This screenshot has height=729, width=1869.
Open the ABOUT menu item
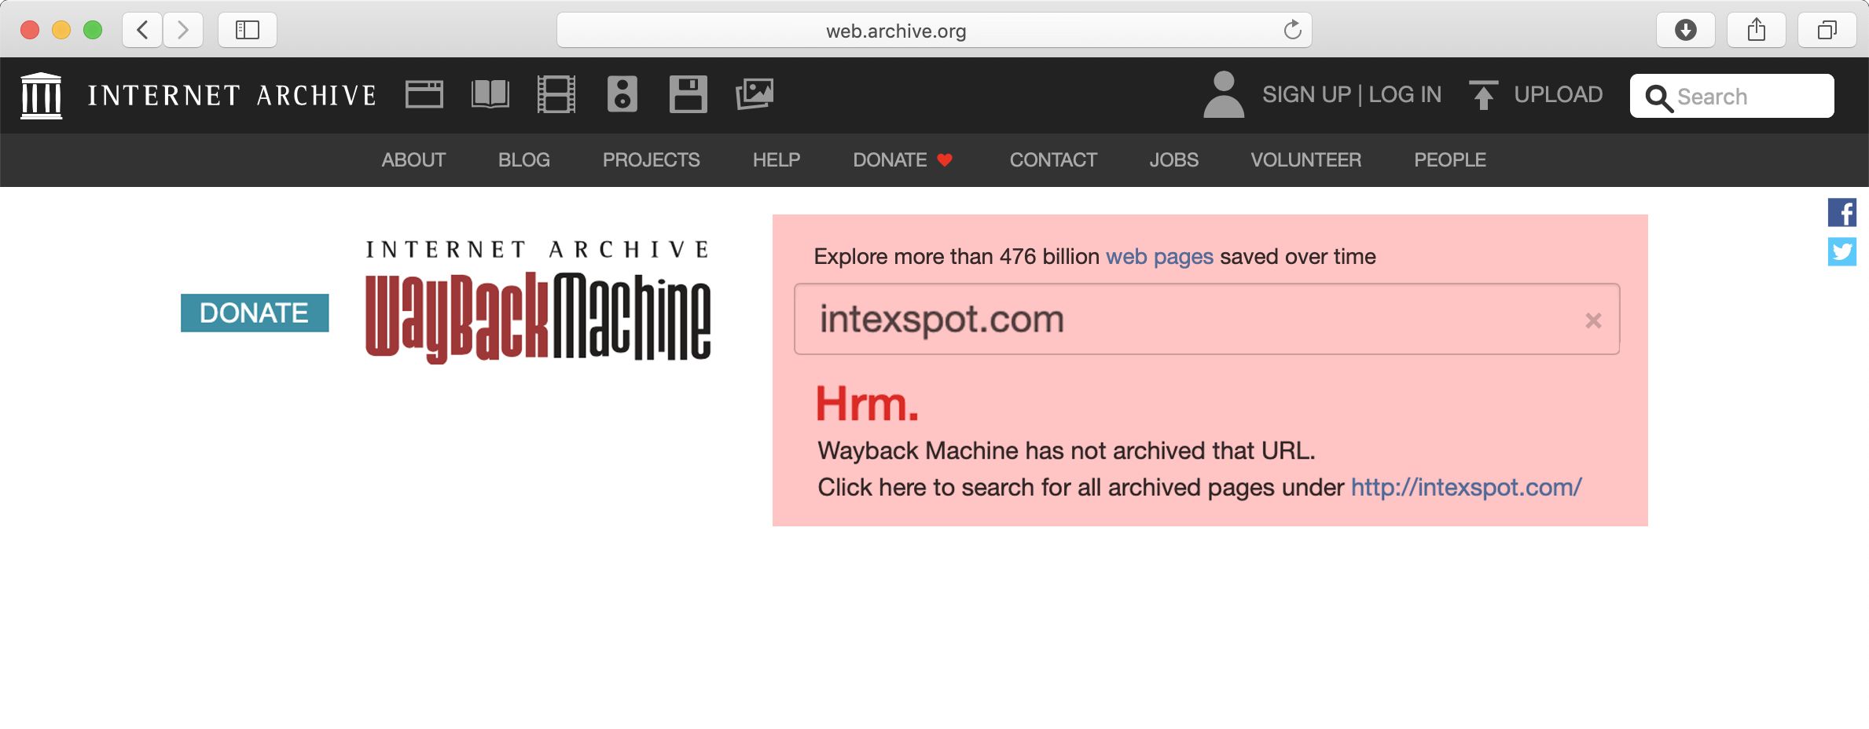[413, 160]
